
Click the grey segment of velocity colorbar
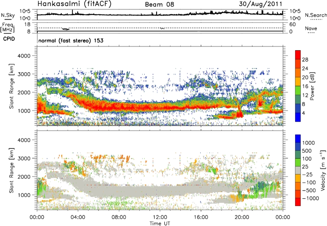tap(298, 170)
